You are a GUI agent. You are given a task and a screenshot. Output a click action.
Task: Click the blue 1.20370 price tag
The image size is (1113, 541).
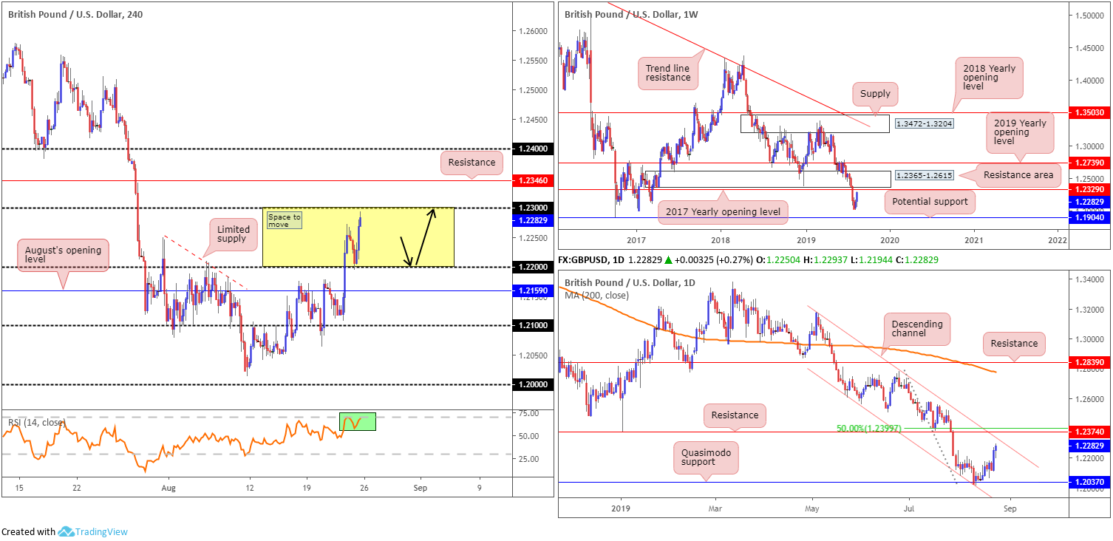[x=1089, y=482]
